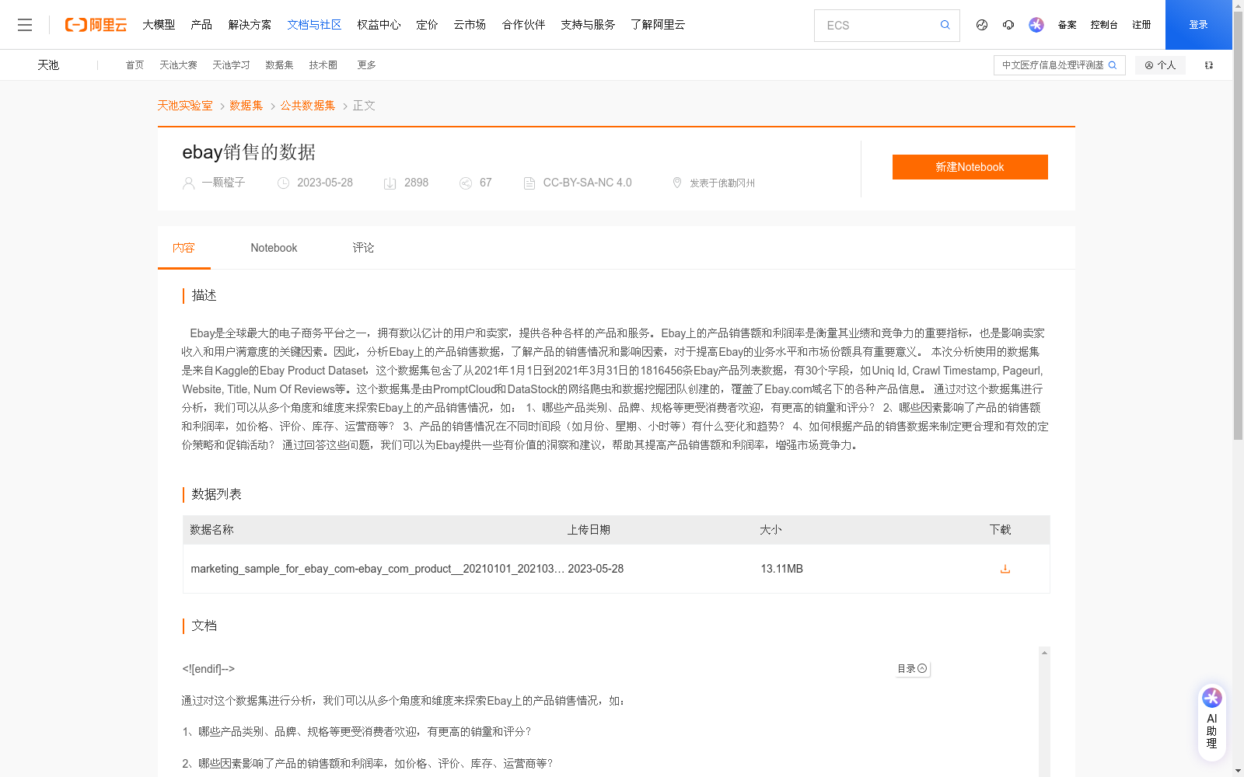Click the 控制台 link
The width and height of the screenshot is (1244, 777).
pos(1103,25)
